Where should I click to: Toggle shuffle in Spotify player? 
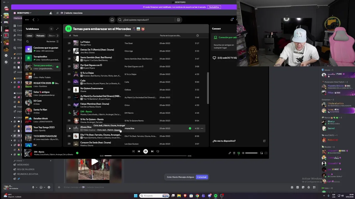[x=133, y=151]
